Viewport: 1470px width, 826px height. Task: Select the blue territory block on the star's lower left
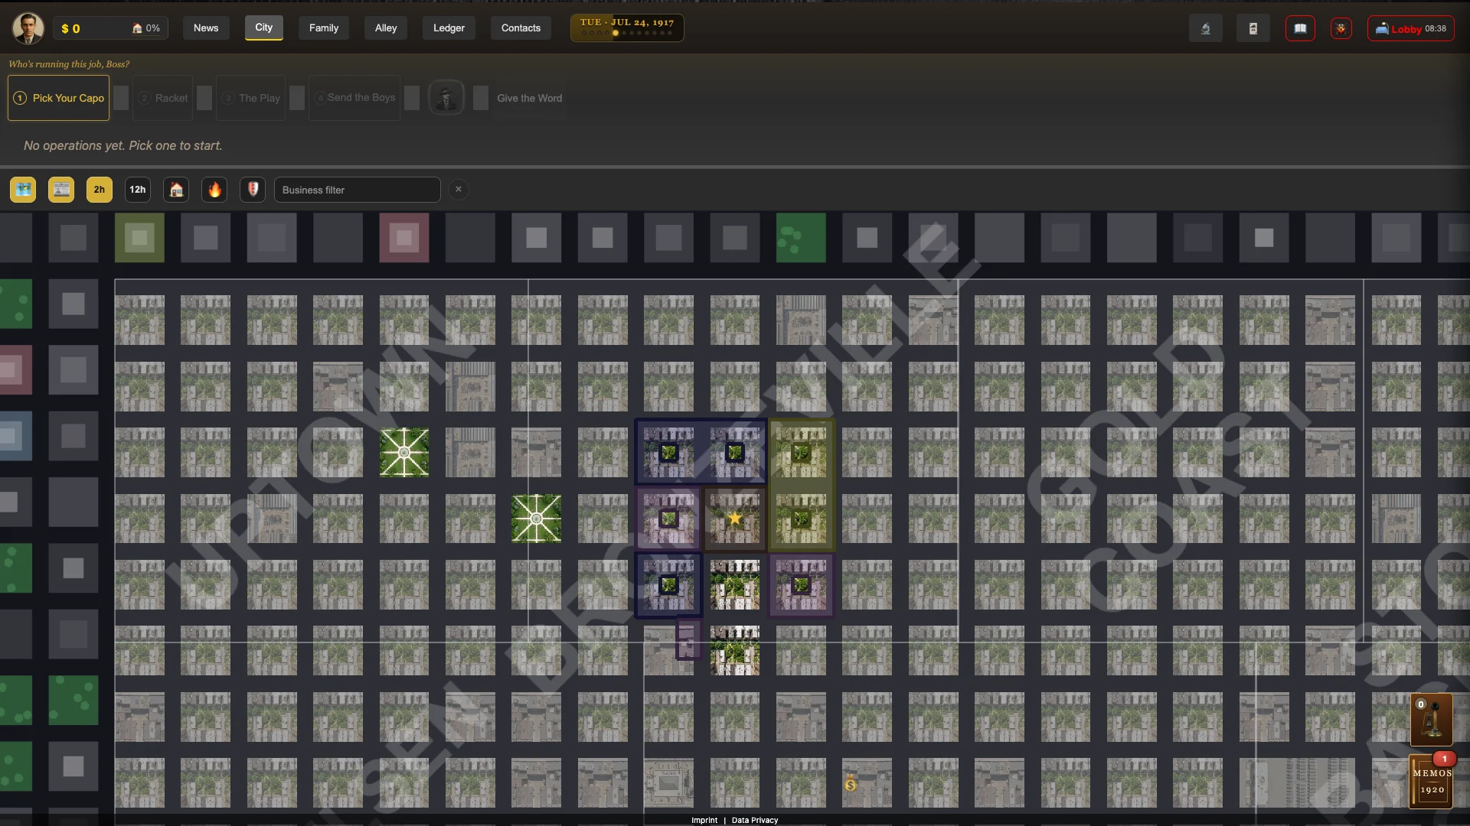[x=669, y=585]
